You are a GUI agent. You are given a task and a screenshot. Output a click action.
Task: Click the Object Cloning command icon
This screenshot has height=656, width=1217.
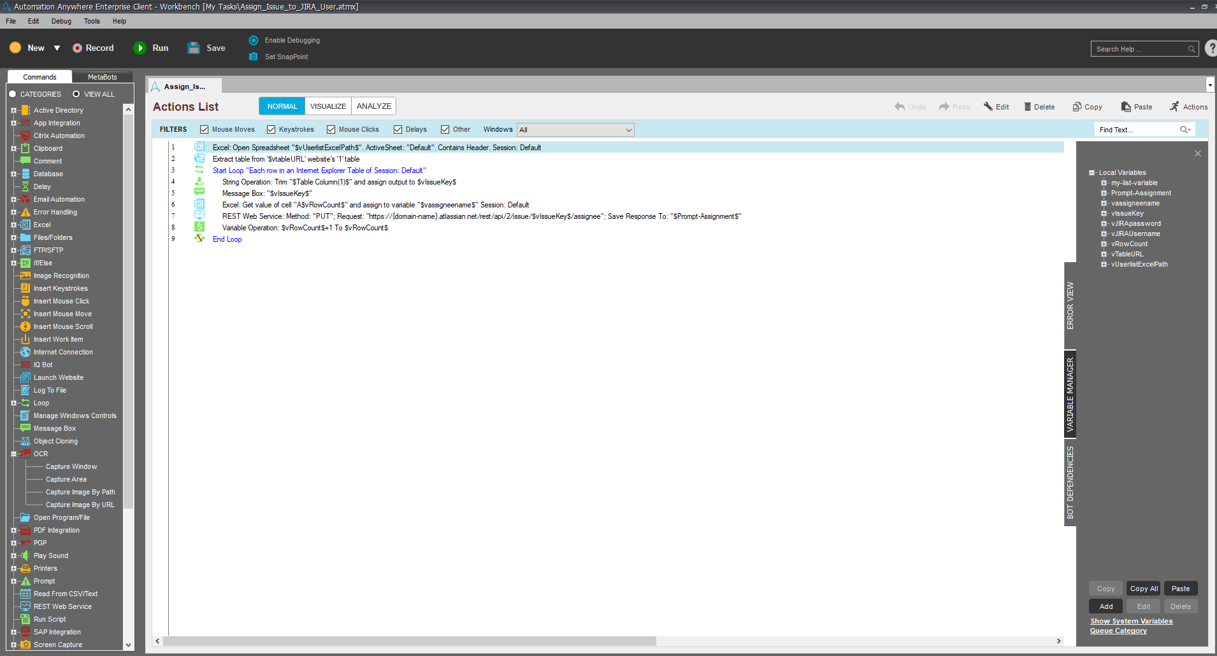tap(25, 441)
